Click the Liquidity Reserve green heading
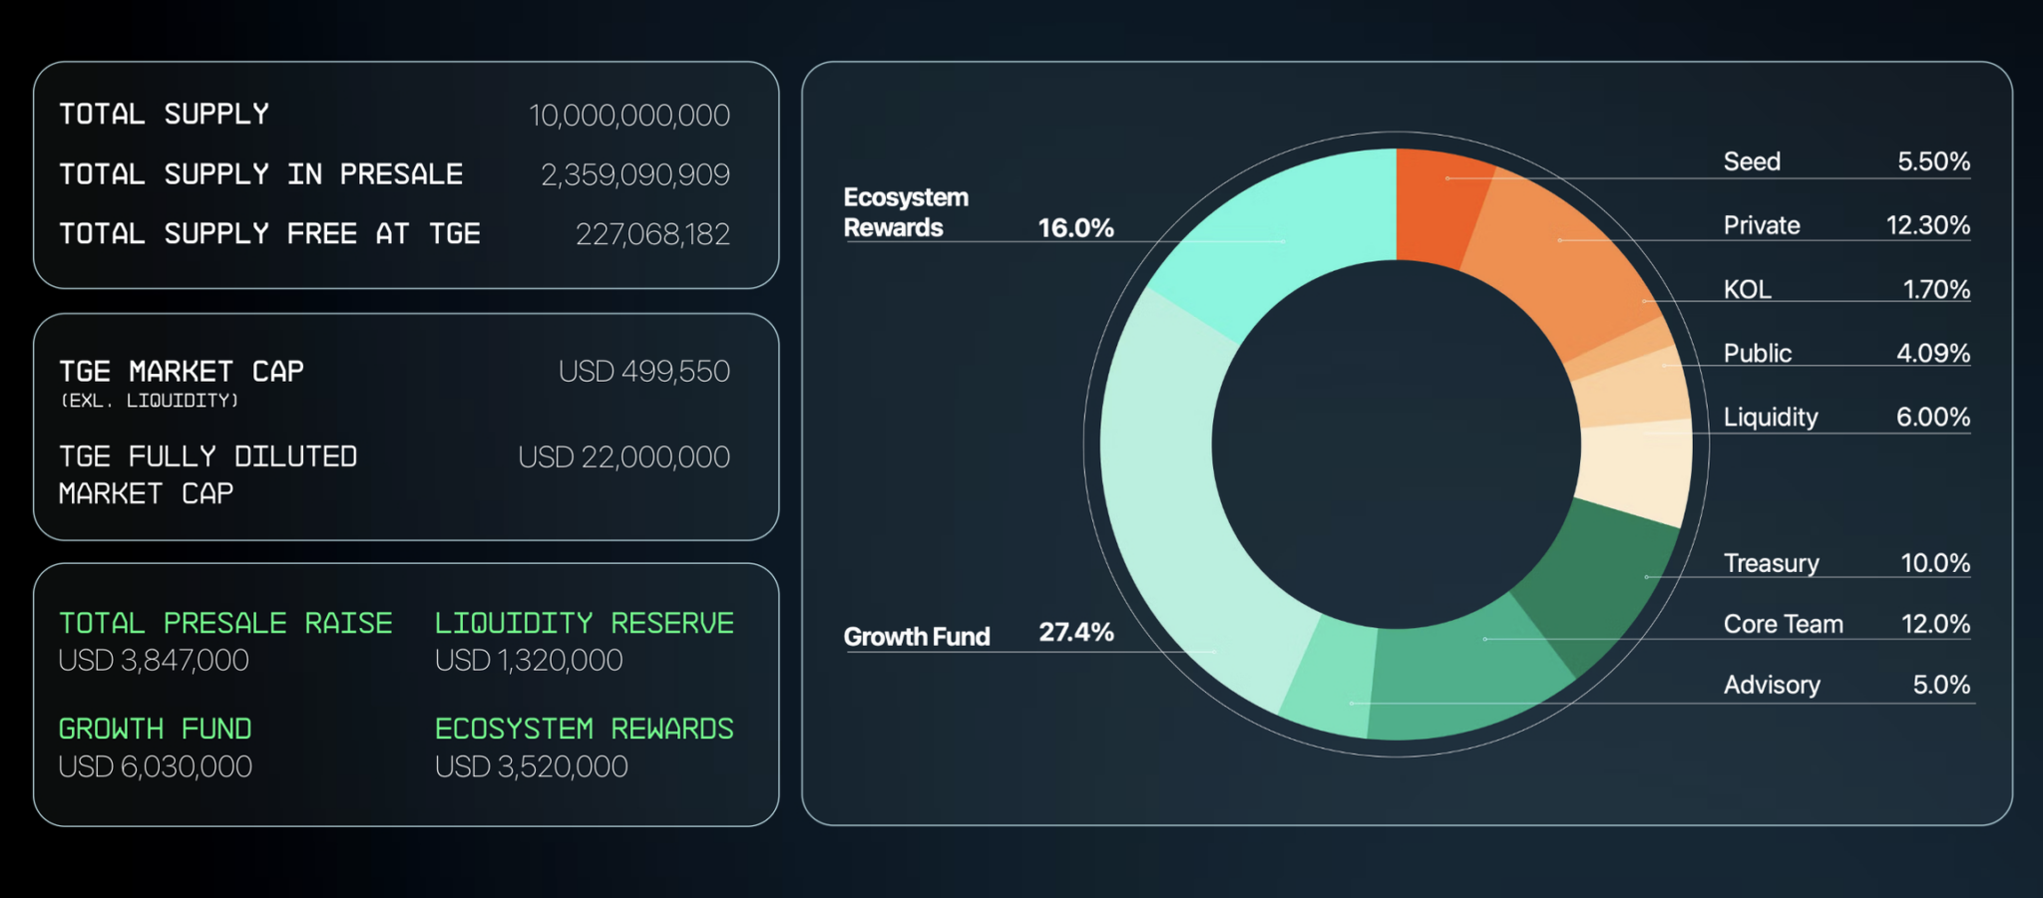The height and width of the screenshot is (898, 2043). 584,623
